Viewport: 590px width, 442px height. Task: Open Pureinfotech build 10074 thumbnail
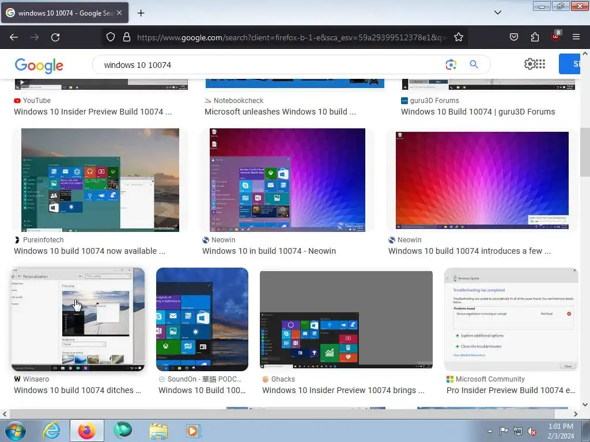(100, 180)
